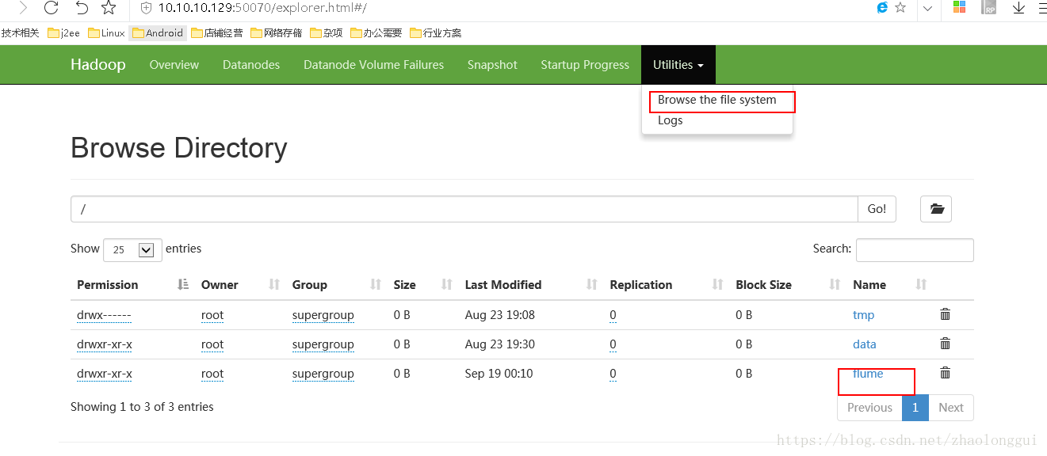The width and height of the screenshot is (1047, 456).
Task: Focus the Search input box
Action: pos(915,249)
